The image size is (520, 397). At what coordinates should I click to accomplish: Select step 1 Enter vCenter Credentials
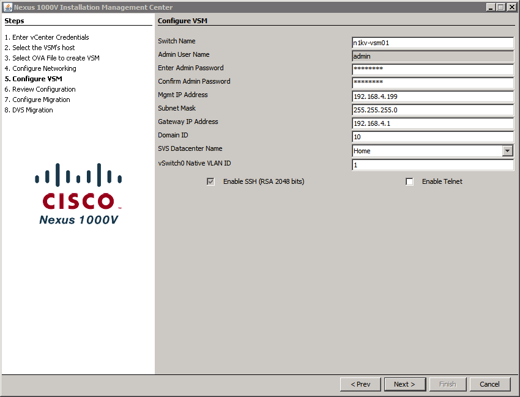pyautogui.click(x=46, y=37)
